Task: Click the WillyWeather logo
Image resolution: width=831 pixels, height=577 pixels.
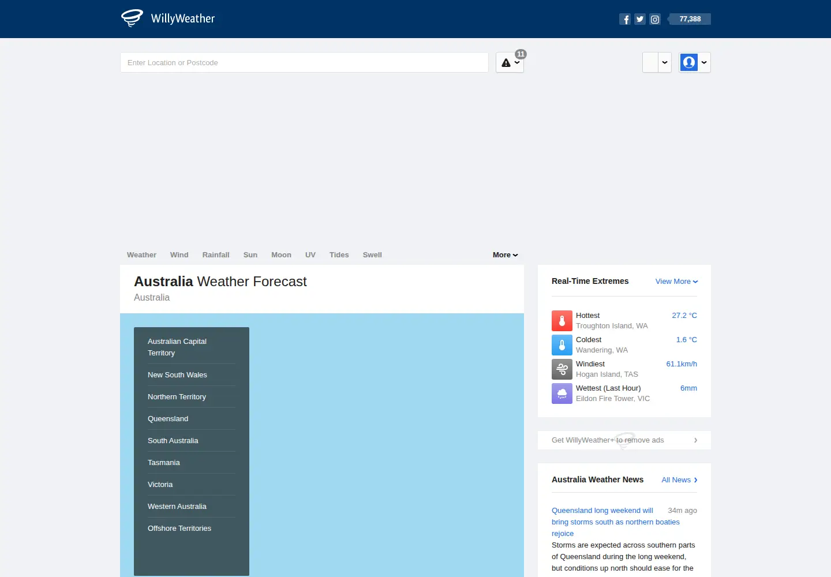Action: pos(168,18)
